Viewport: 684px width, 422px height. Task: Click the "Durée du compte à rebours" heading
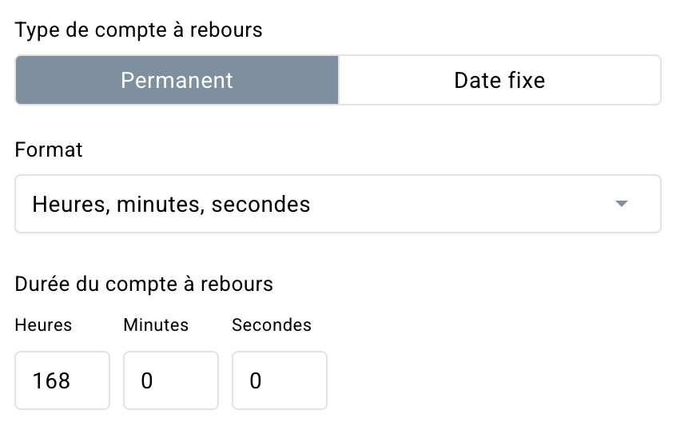144,284
